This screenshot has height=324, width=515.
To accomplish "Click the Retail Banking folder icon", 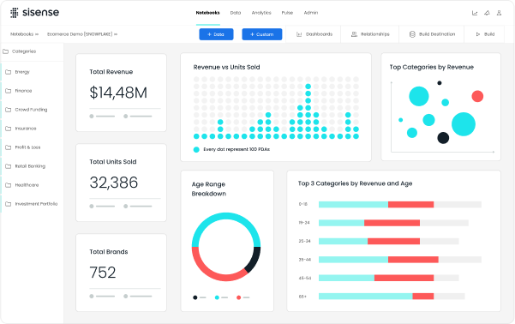I will pyautogui.click(x=9, y=166).
